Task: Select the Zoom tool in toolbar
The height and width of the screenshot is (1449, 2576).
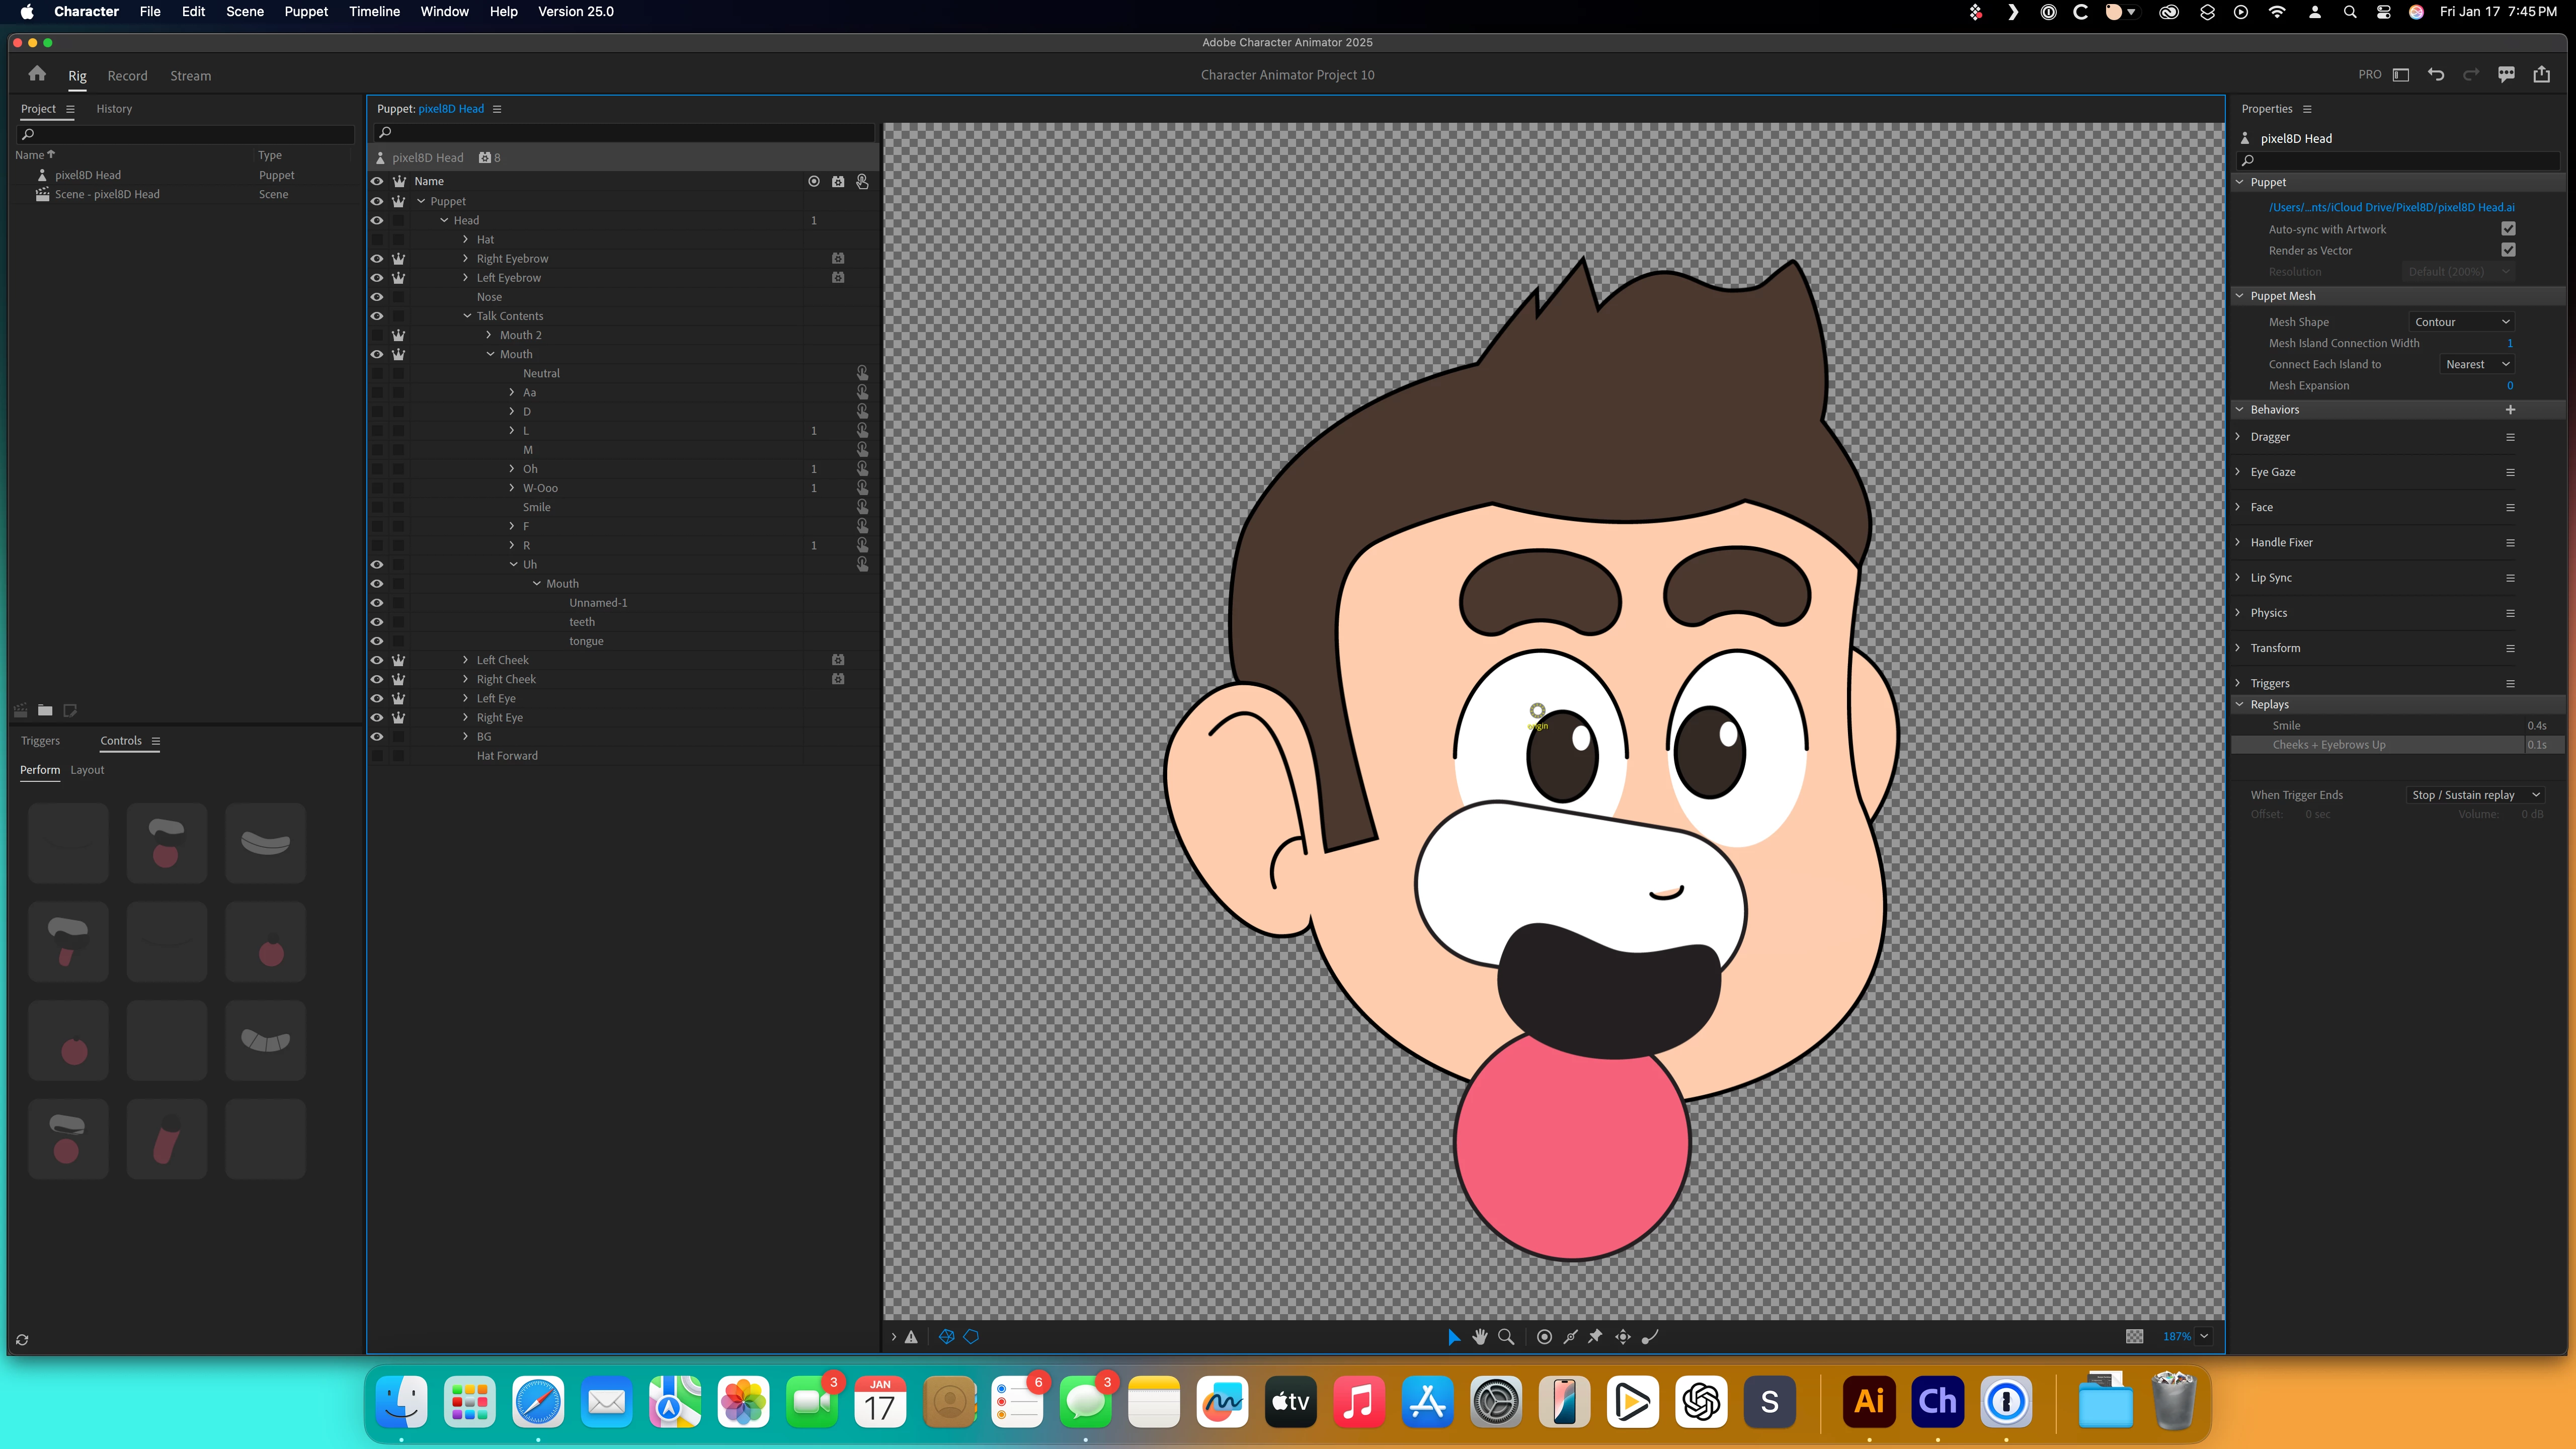Action: click(1506, 1336)
